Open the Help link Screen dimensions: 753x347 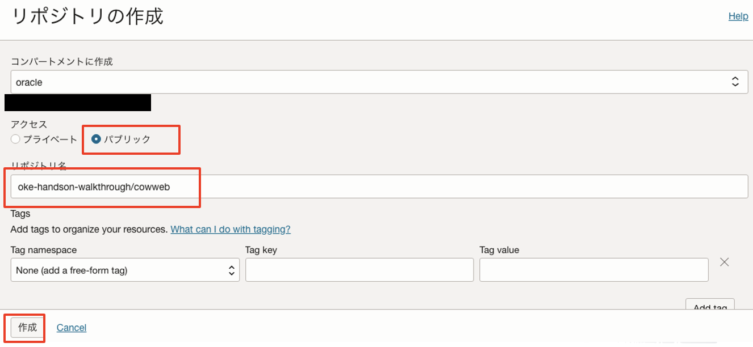[x=738, y=16]
